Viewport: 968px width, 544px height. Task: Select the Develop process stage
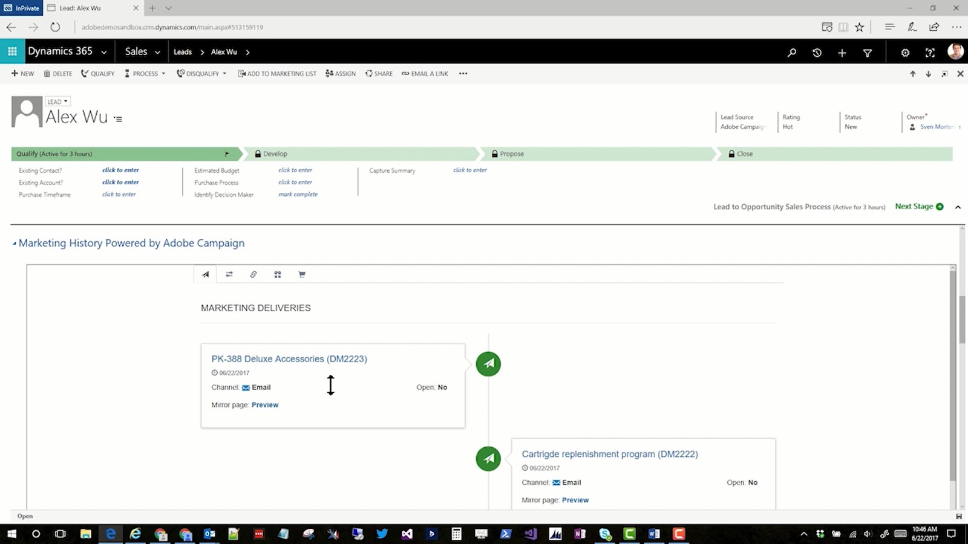coord(361,154)
